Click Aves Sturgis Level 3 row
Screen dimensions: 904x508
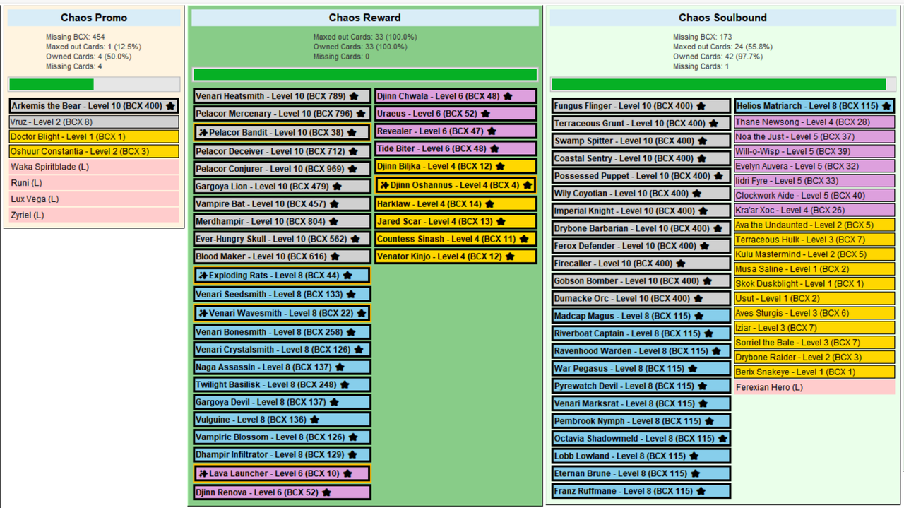814,313
